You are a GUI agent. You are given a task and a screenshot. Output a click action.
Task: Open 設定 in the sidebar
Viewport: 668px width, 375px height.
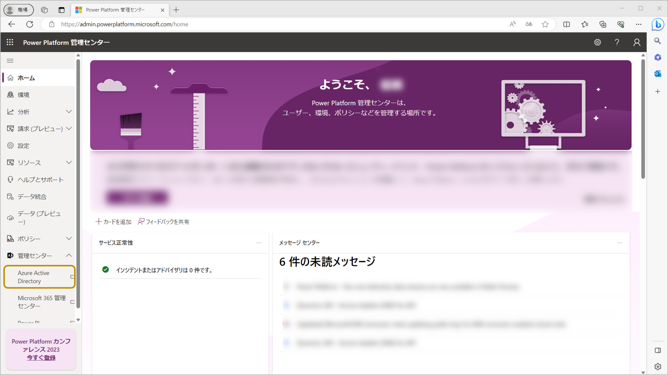tap(38, 146)
